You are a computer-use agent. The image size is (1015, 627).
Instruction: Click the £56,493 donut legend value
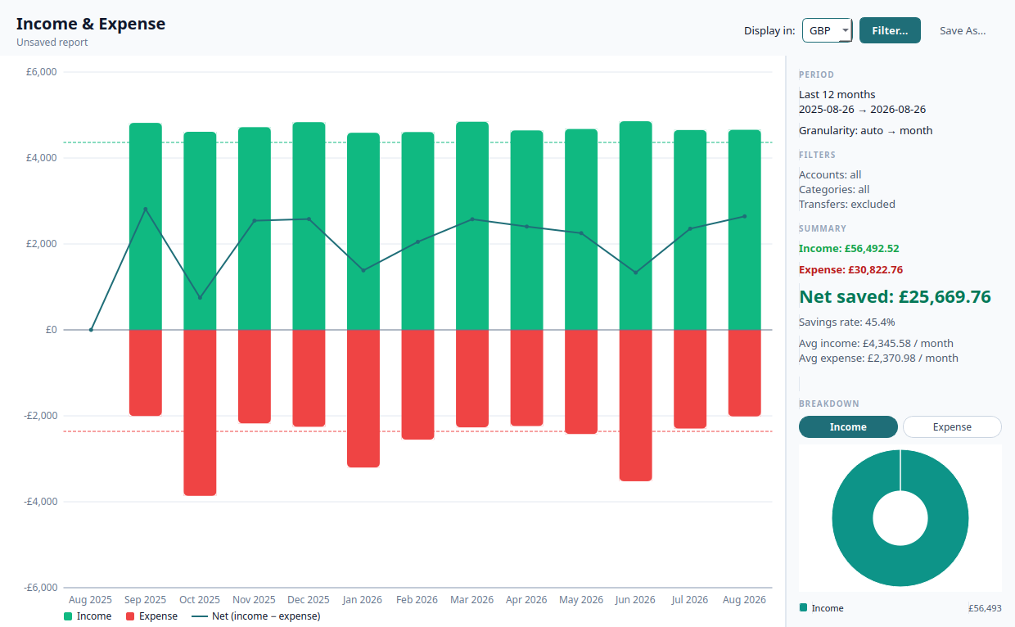coord(984,608)
